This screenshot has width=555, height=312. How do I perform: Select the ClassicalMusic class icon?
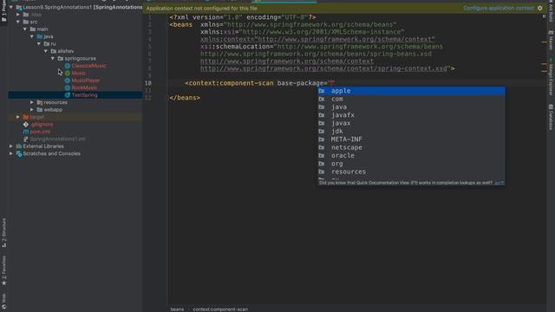68,66
